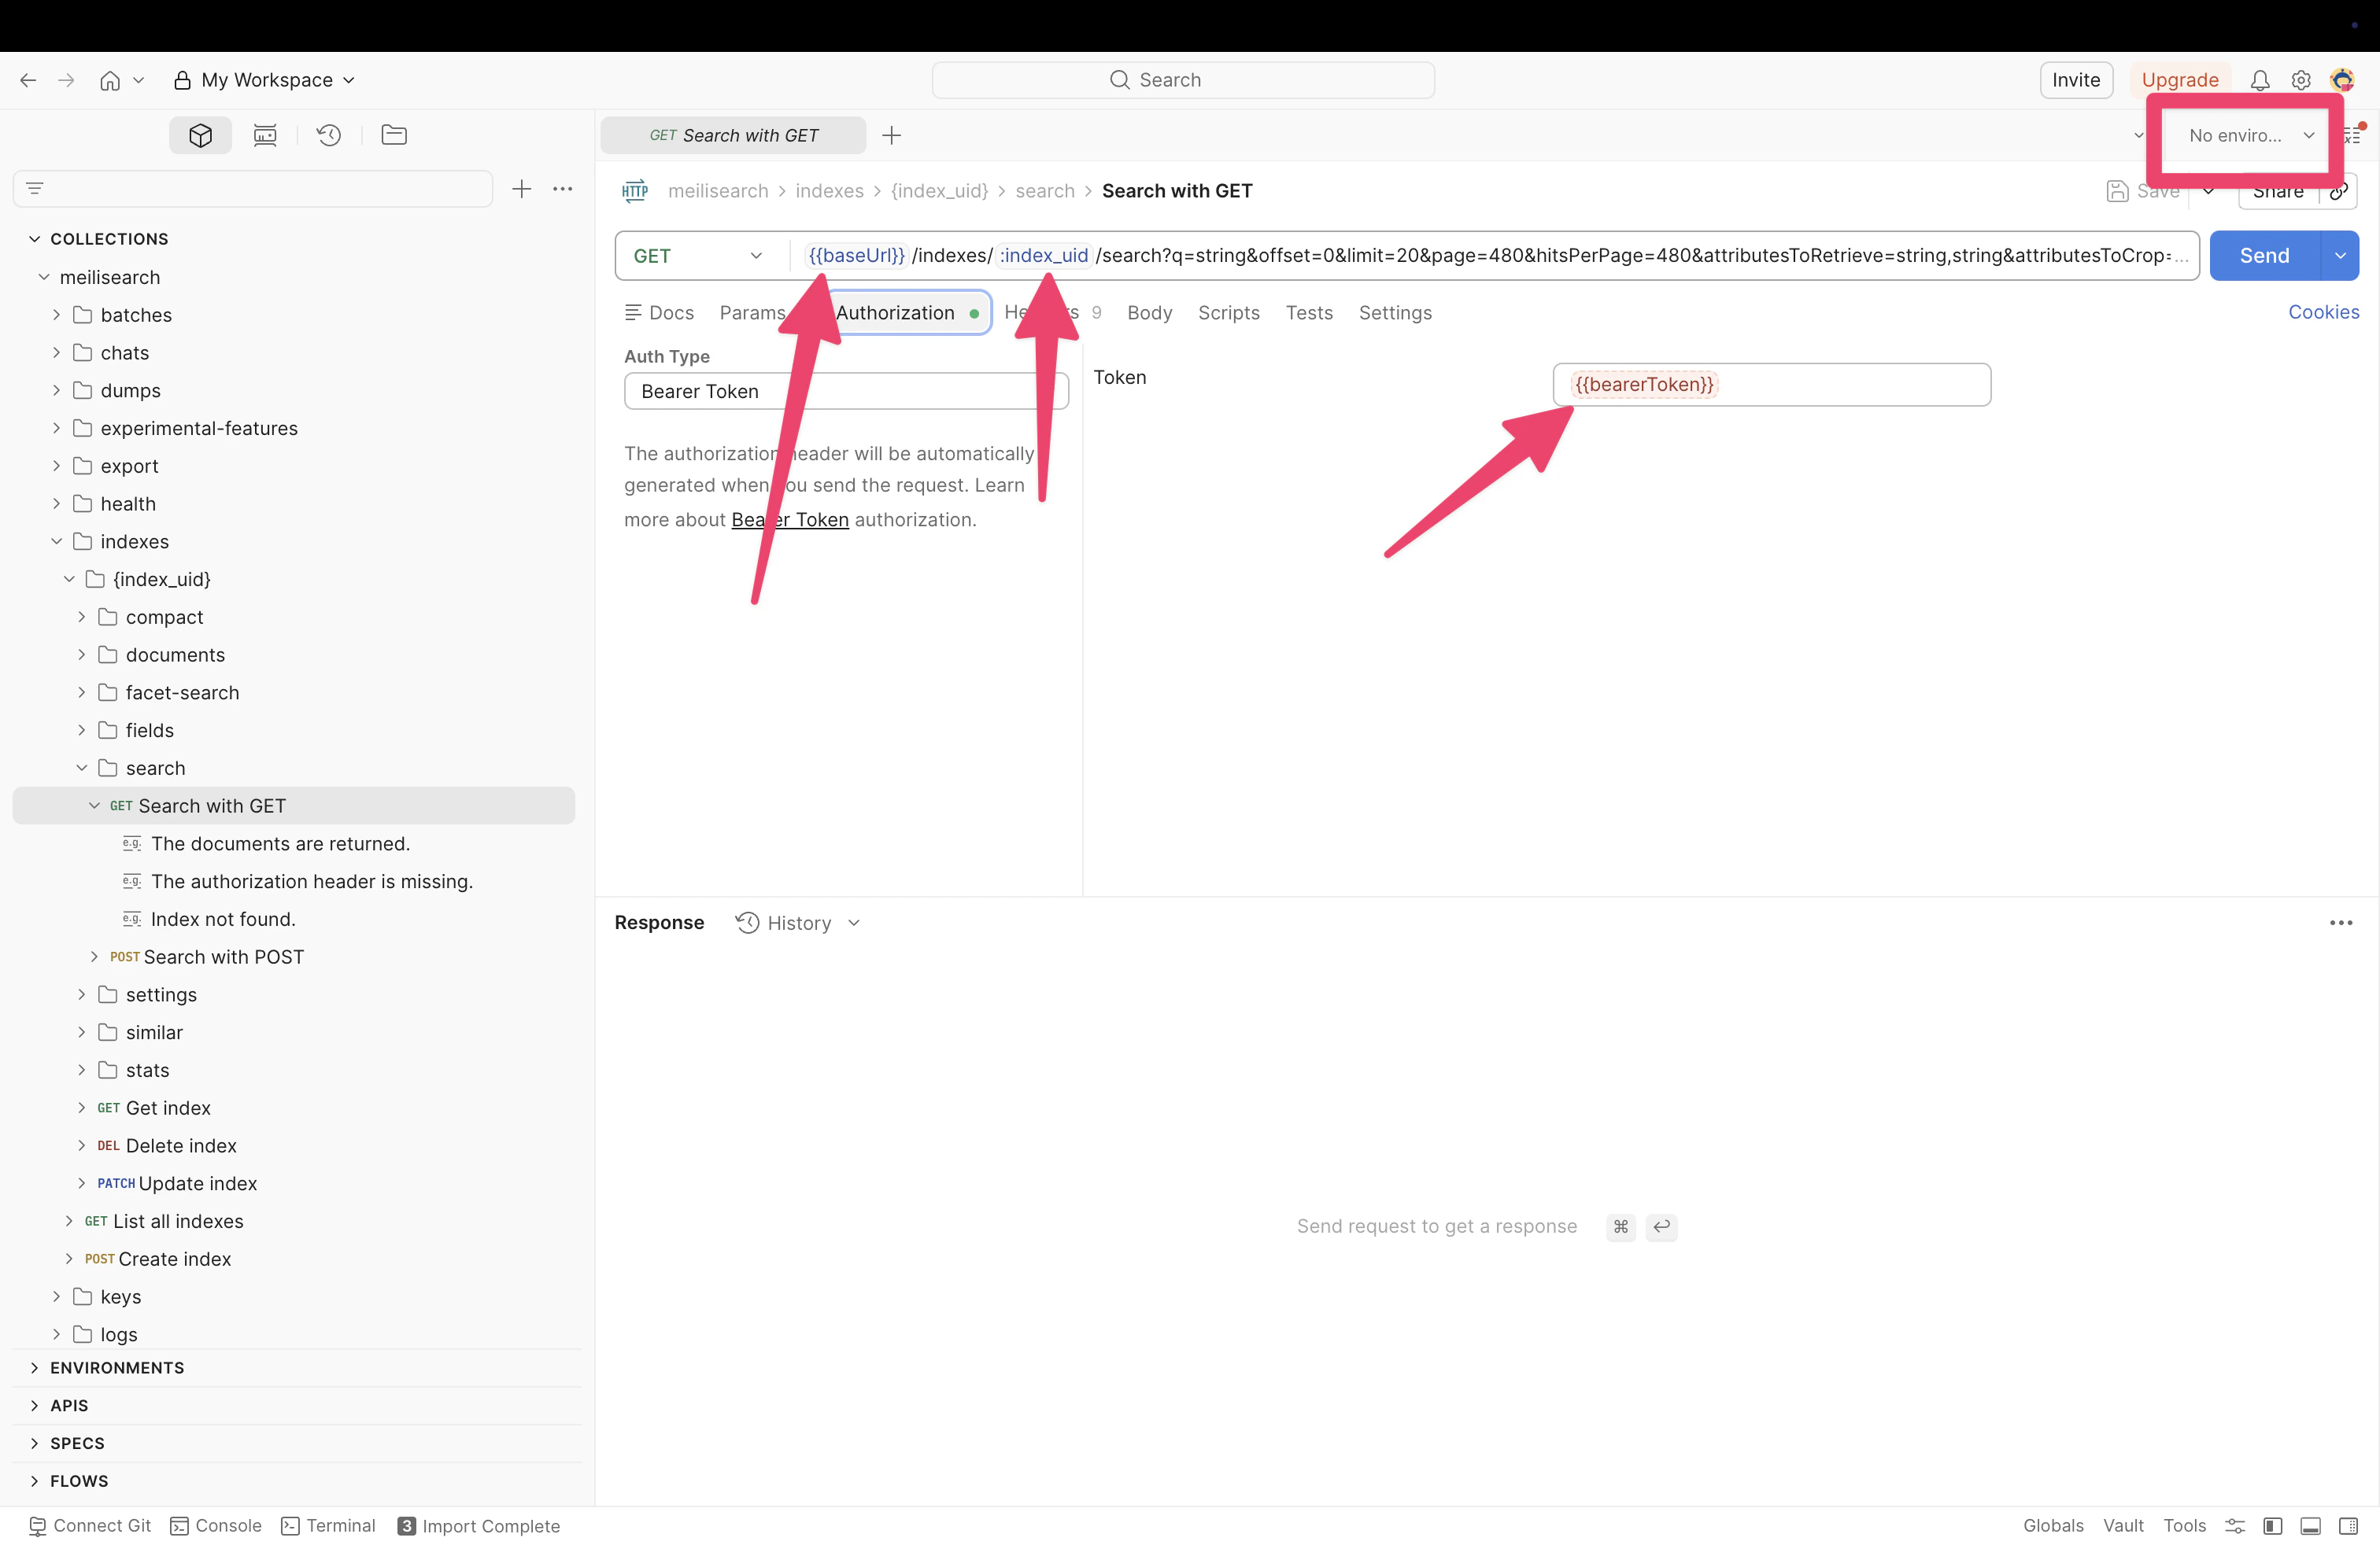2380x1545 pixels.
Task: Open the settings gear icon top right
Action: (x=2301, y=80)
